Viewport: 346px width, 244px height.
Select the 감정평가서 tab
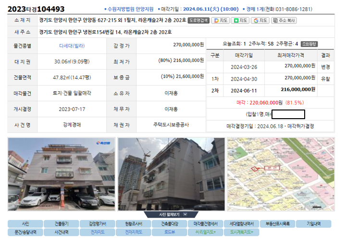click(x=98, y=224)
